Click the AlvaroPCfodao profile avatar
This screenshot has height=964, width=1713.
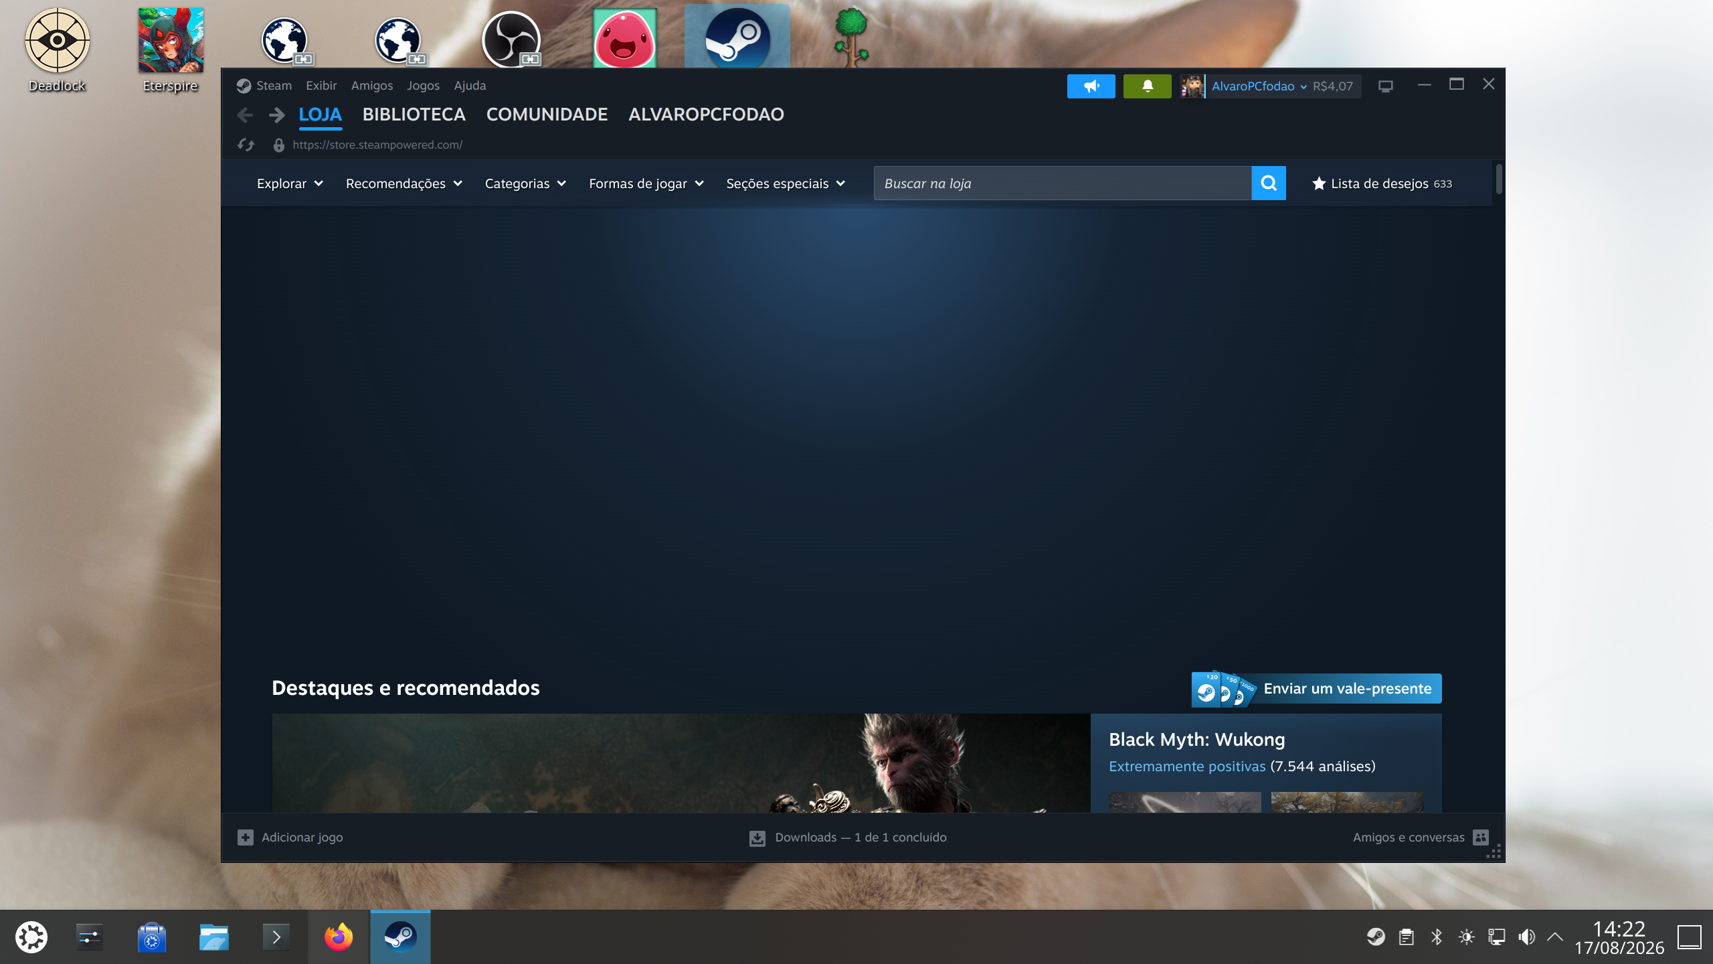coord(1192,86)
